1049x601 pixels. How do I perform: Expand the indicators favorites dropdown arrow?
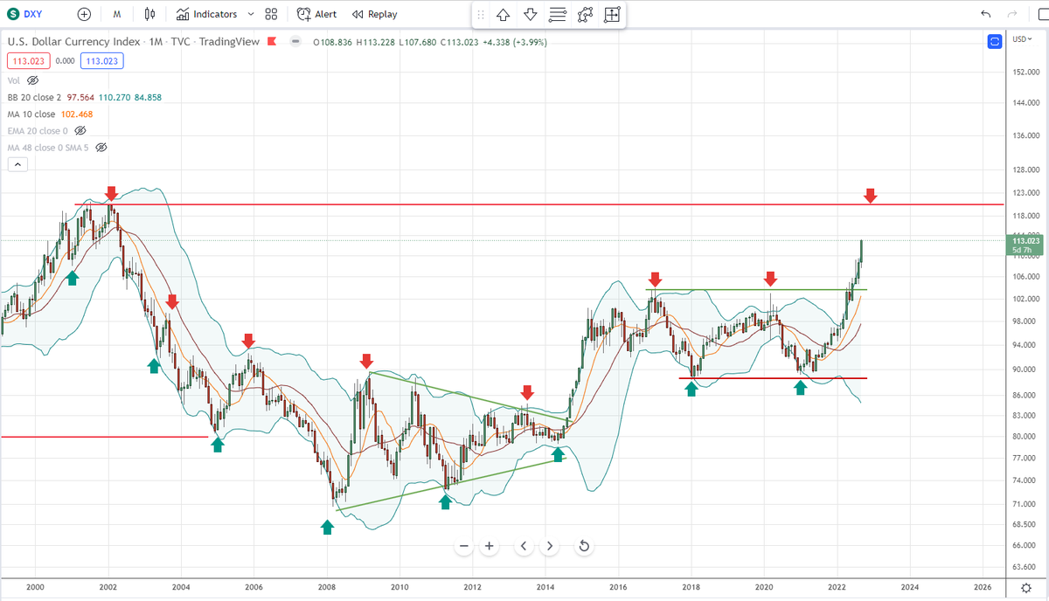point(251,14)
